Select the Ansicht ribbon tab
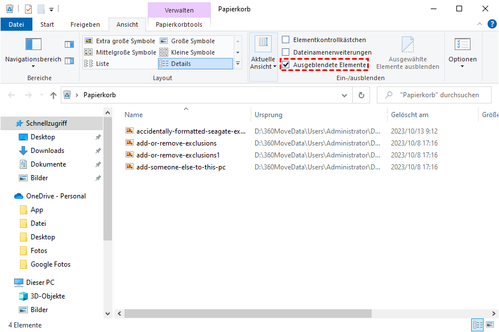The height and width of the screenshot is (332, 499). [127, 24]
